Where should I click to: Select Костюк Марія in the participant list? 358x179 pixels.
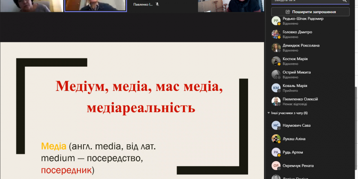pos(295,59)
